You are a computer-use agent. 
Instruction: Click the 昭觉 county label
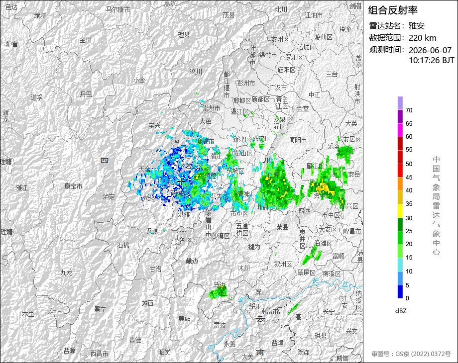click(x=164, y=352)
